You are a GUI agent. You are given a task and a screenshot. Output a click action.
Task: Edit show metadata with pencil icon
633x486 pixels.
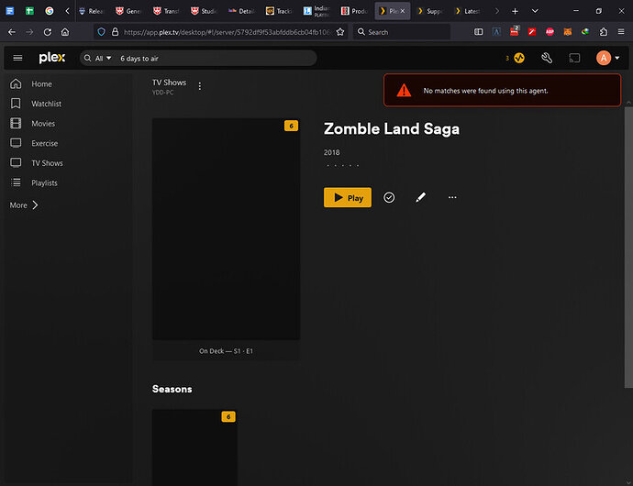421,197
